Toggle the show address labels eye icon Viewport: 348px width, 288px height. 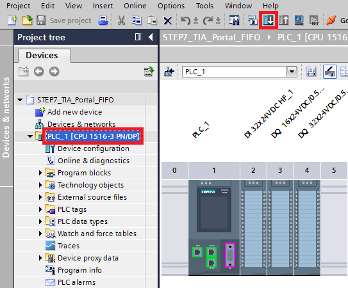click(x=330, y=72)
